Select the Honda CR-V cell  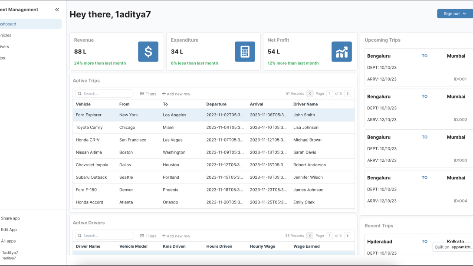[x=88, y=140]
